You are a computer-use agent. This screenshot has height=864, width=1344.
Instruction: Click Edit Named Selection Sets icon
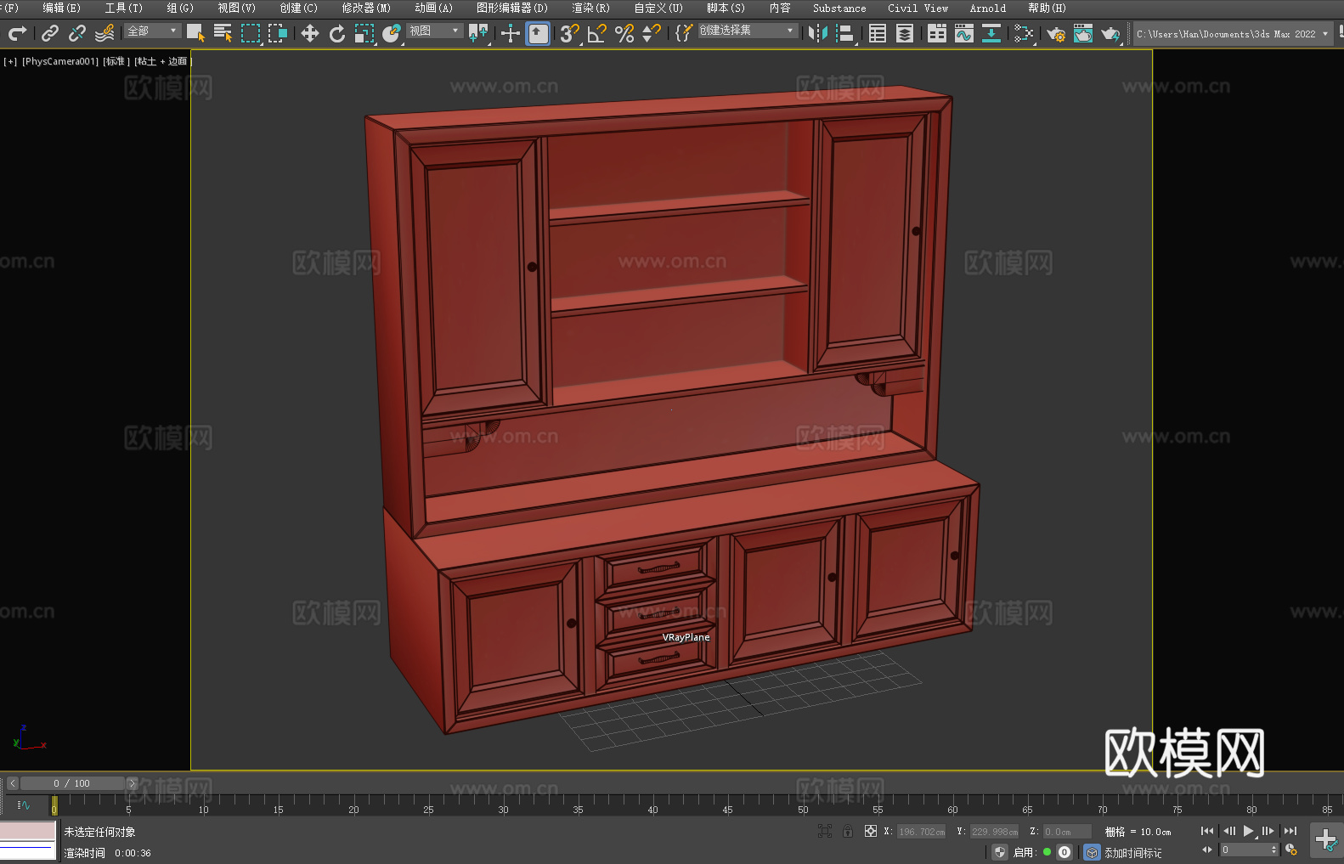(x=683, y=33)
